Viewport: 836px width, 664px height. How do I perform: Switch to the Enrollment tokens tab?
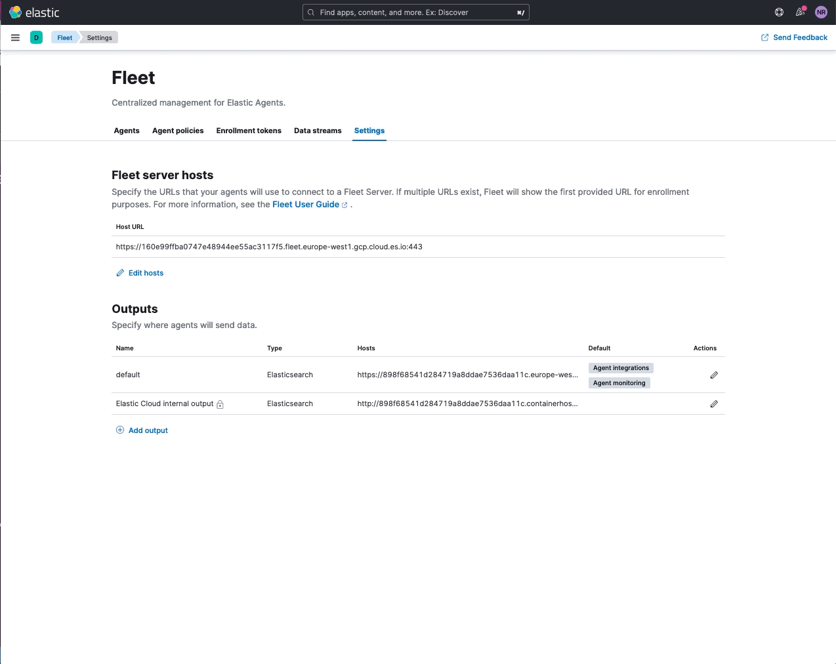tap(249, 131)
